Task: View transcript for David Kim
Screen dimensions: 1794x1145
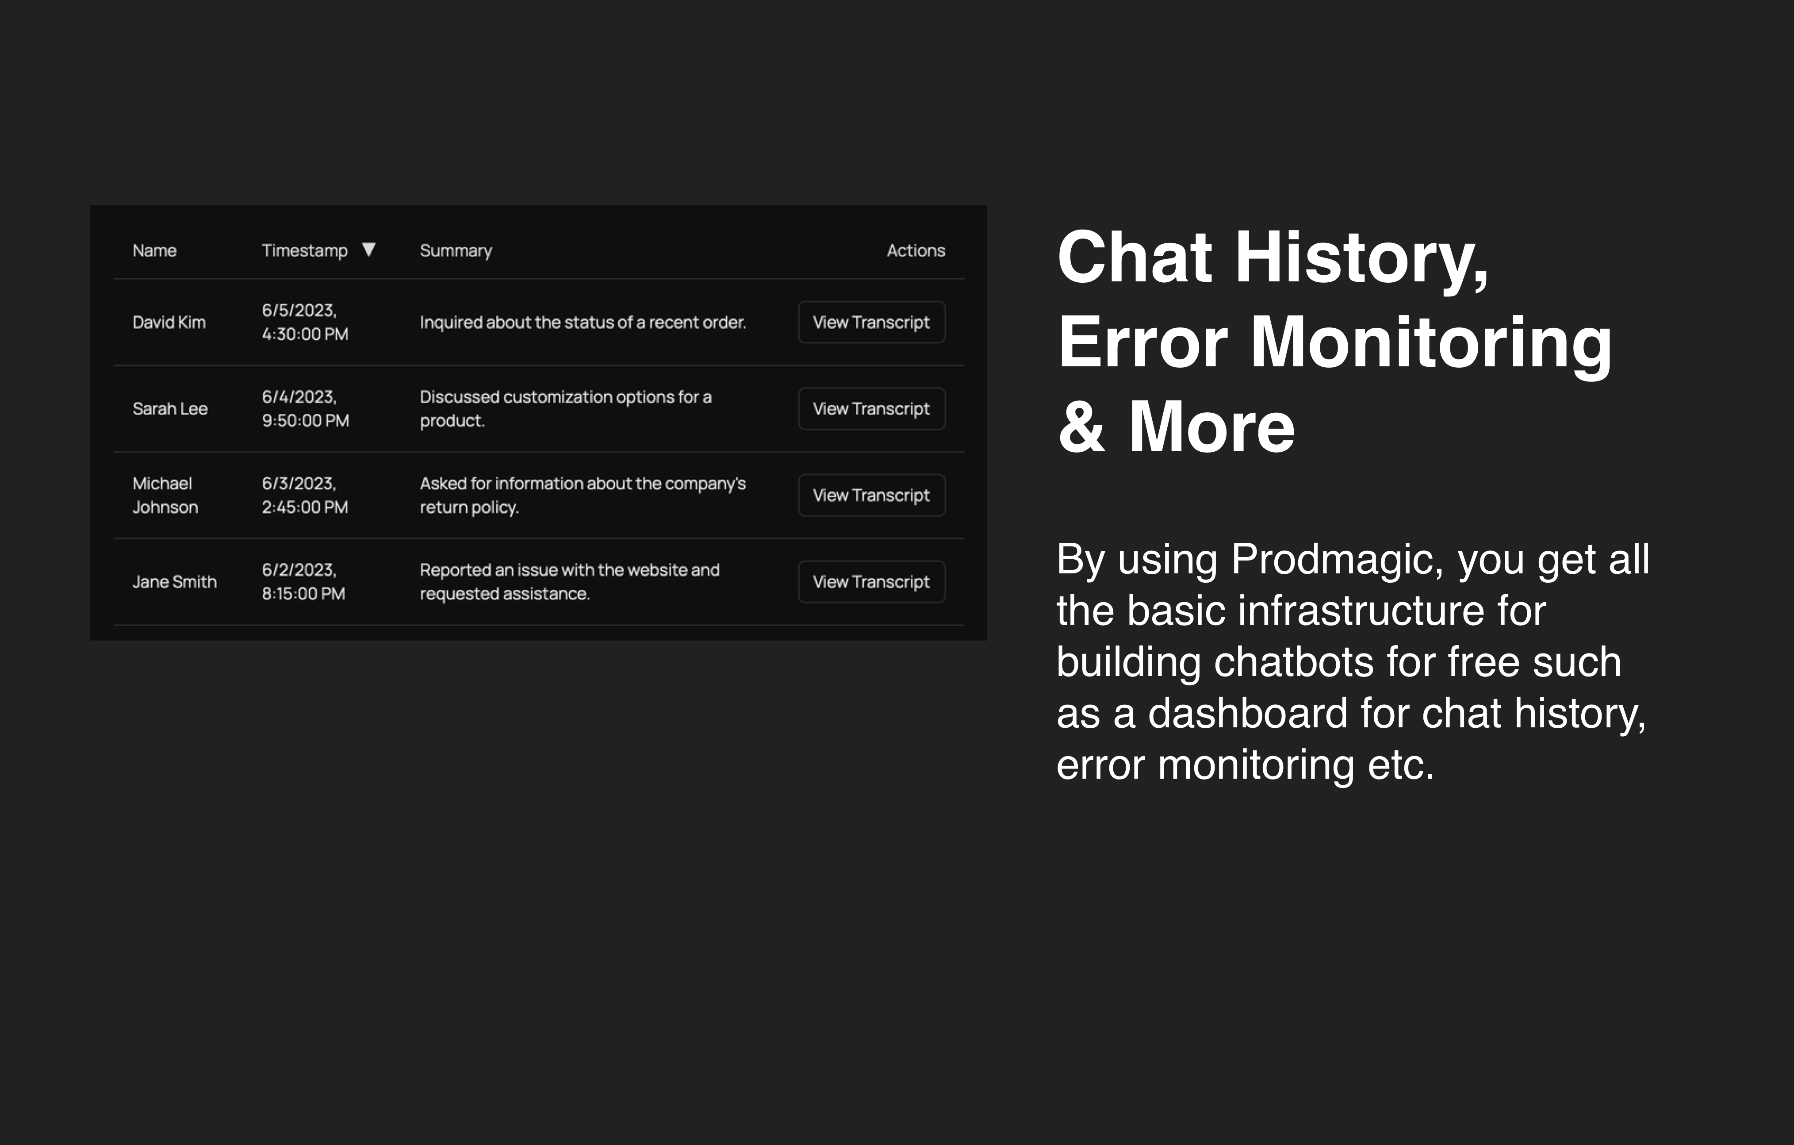Action: coord(871,322)
